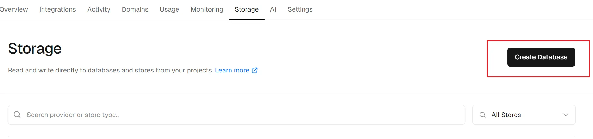Viewport: 593px width, 139px height.
Task: Go to the Settings tab
Action: (300, 9)
